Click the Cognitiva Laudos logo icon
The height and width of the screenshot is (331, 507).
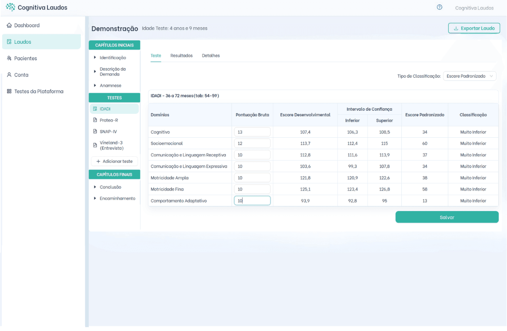(x=10, y=7)
